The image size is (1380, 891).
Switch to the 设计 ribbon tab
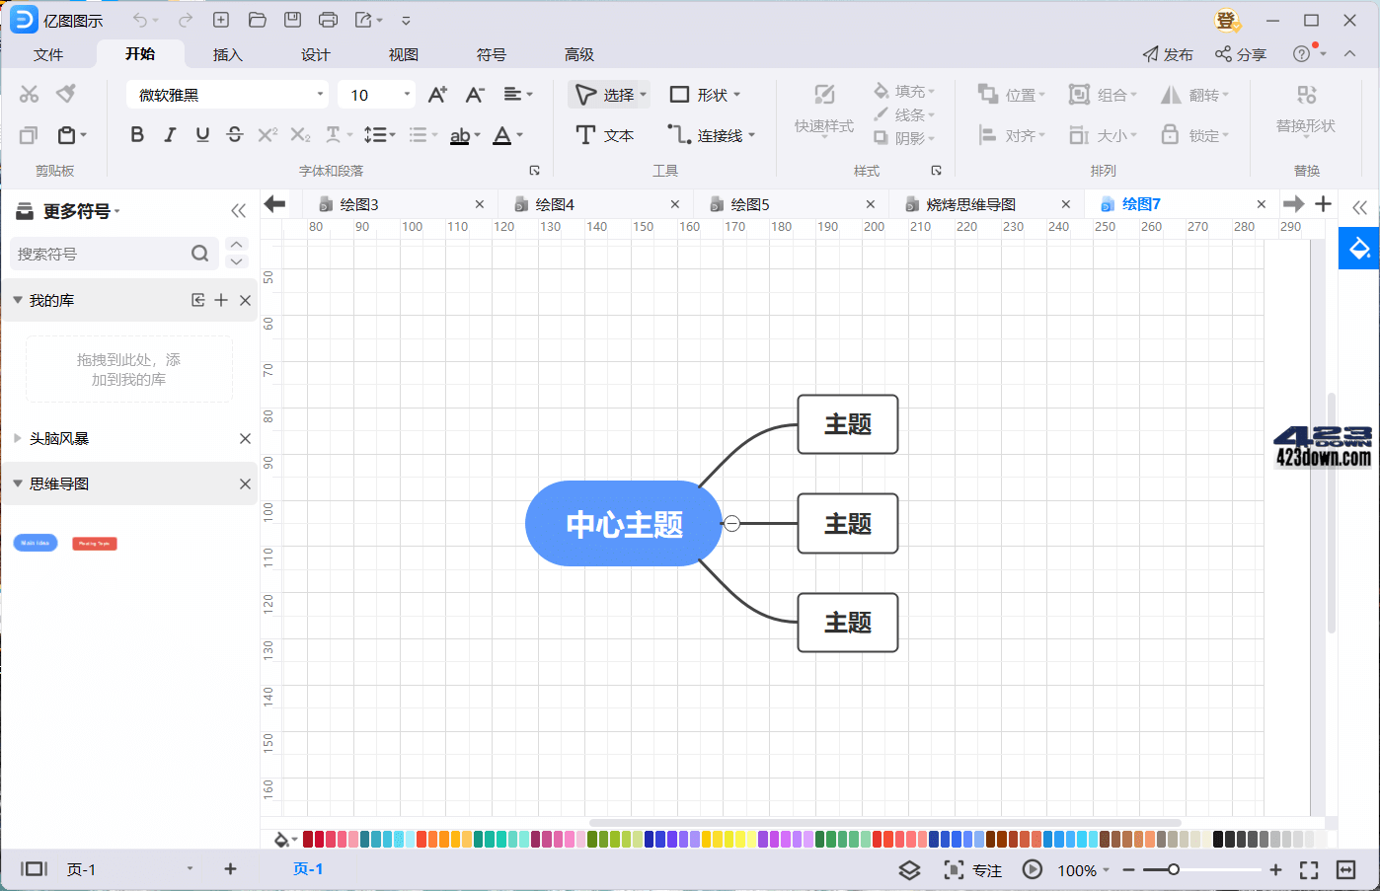315,54
